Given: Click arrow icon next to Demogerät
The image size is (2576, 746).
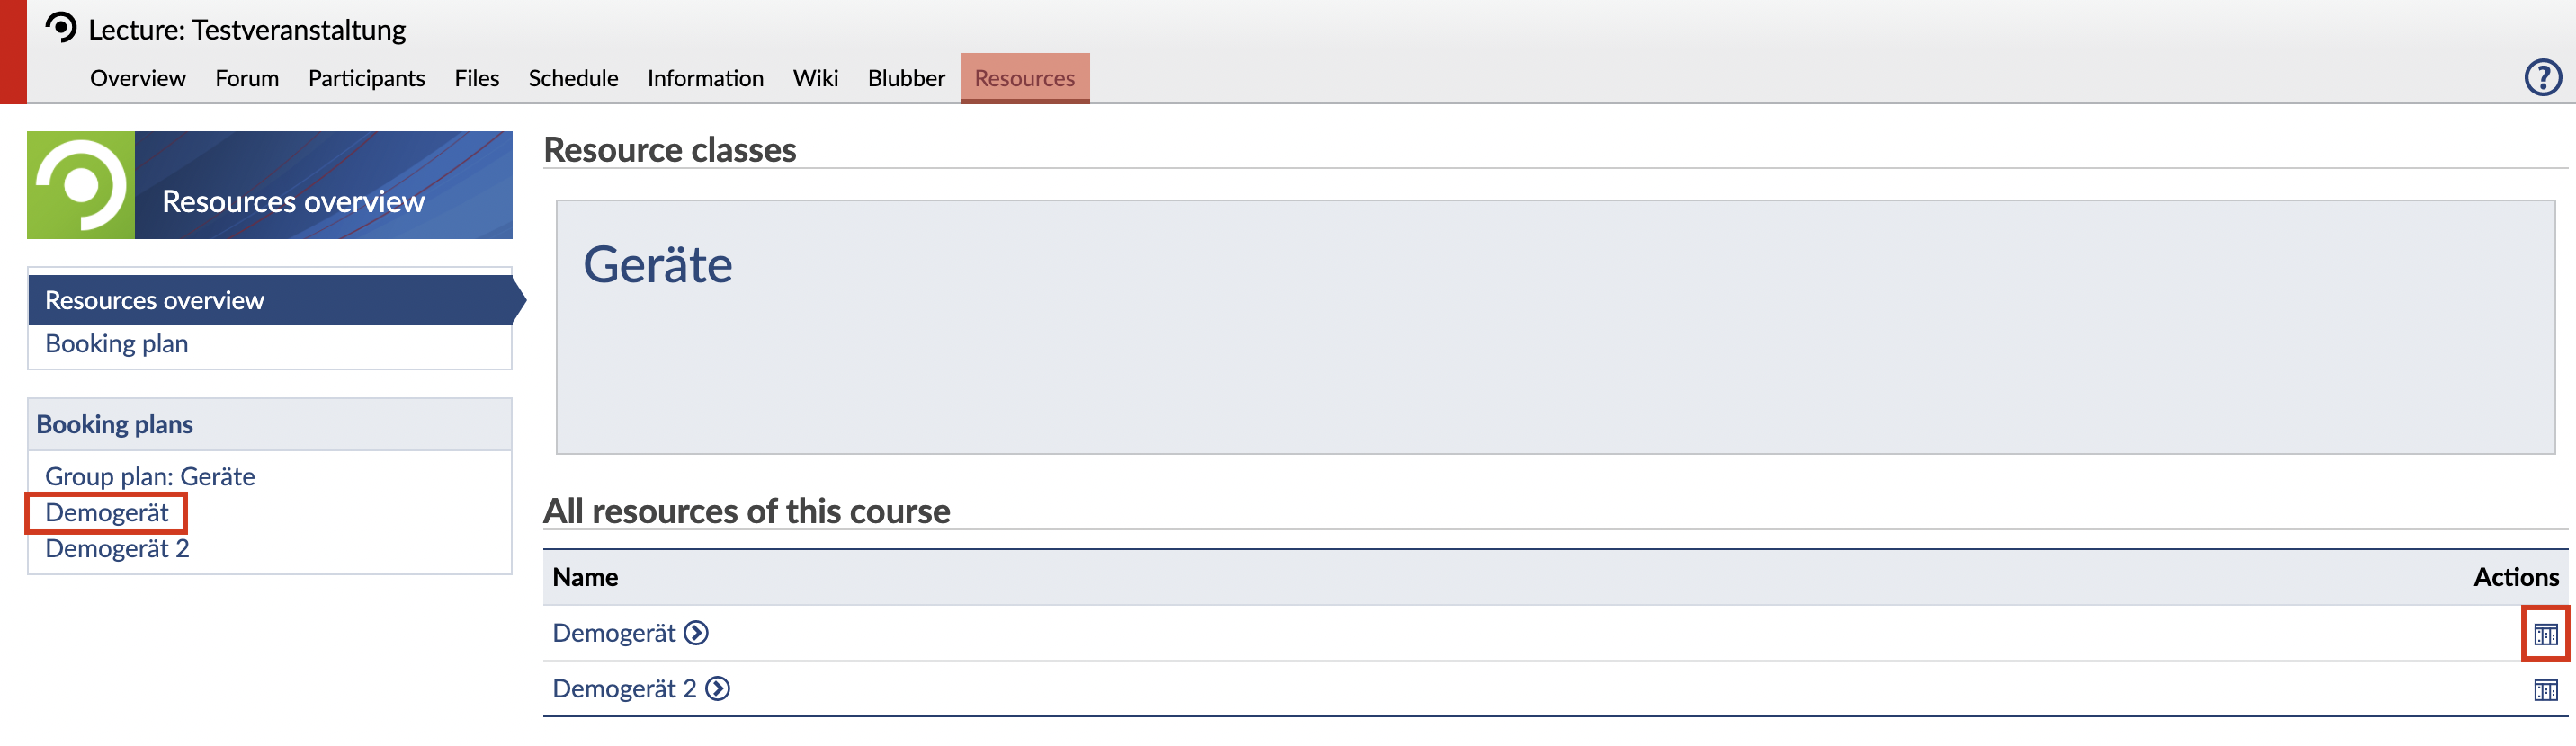Looking at the screenshot, I should (x=696, y=633).
